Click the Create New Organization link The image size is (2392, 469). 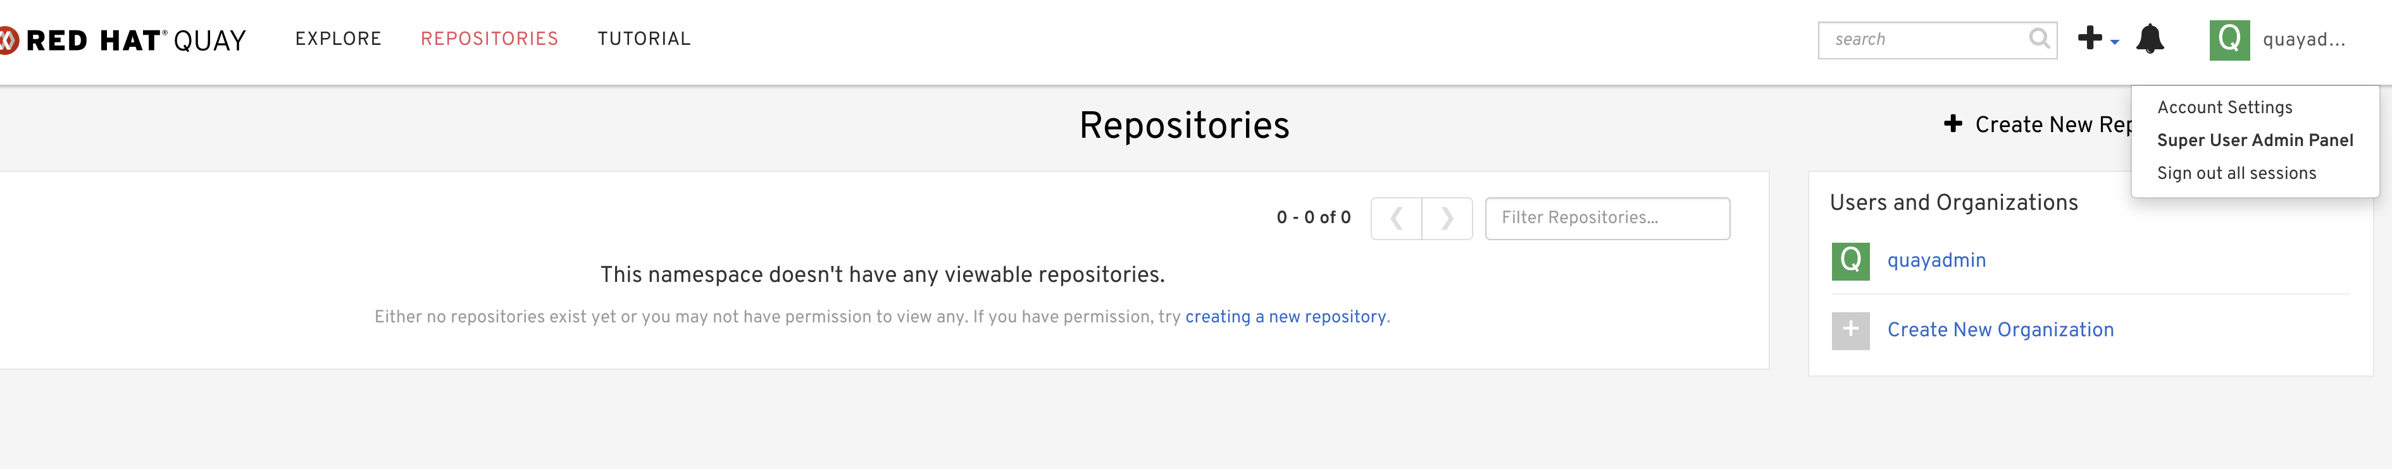tap(2000, 330)
